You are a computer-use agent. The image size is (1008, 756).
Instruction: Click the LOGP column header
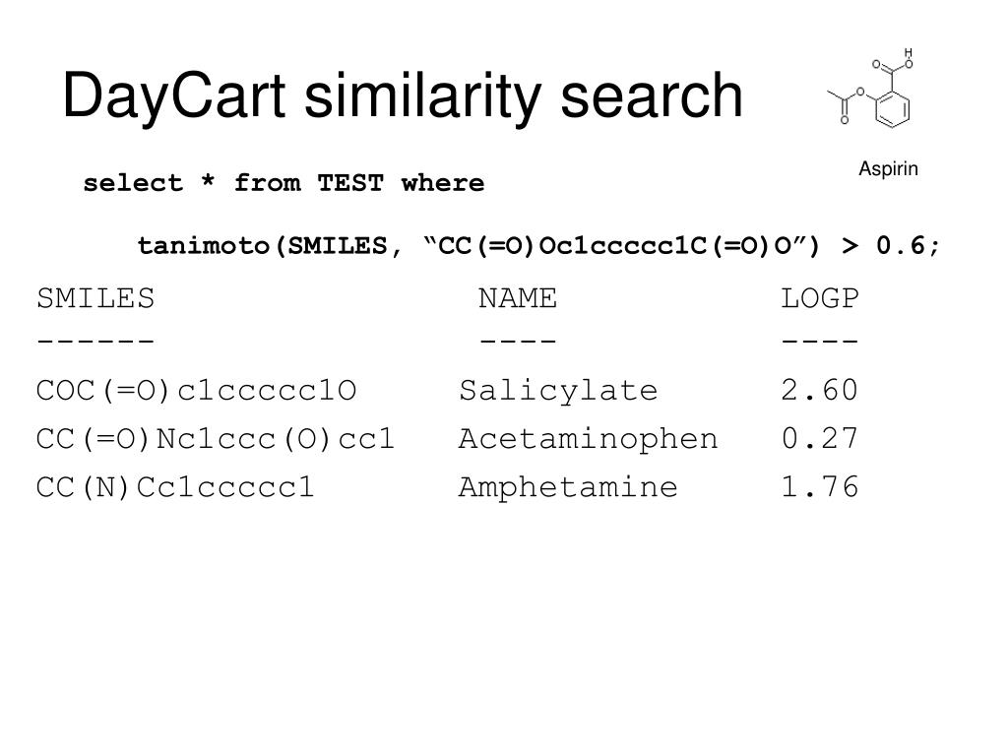(820, 298)
